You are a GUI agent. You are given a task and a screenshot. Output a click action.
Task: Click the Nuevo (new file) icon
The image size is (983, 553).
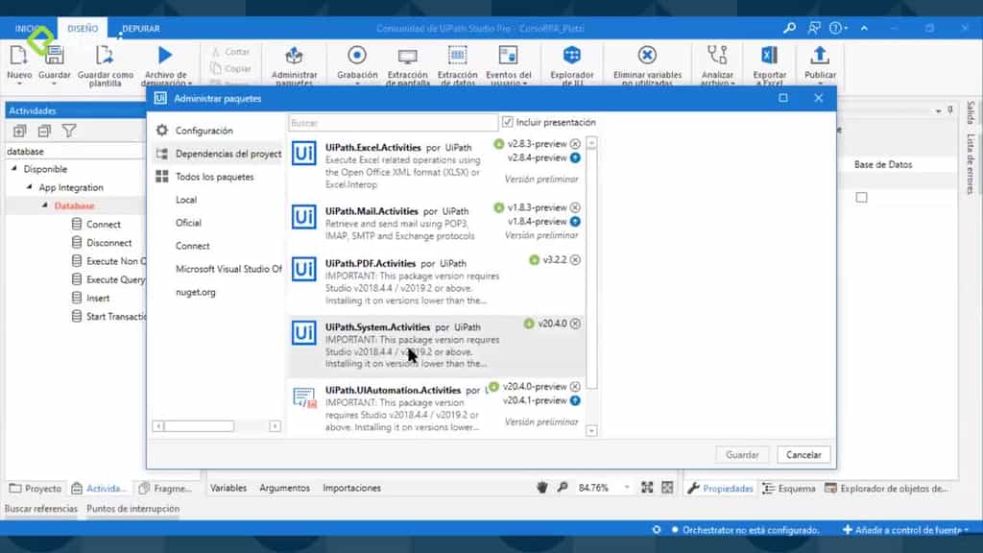coord(19,57)
